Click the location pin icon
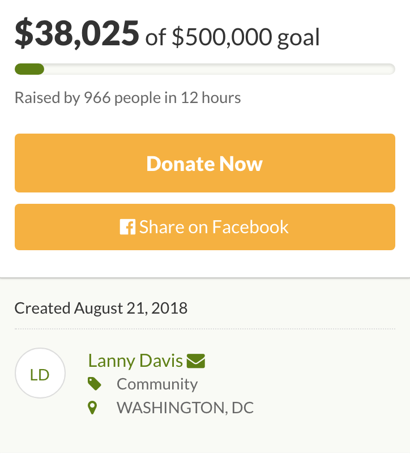 (x=92, y=408)
